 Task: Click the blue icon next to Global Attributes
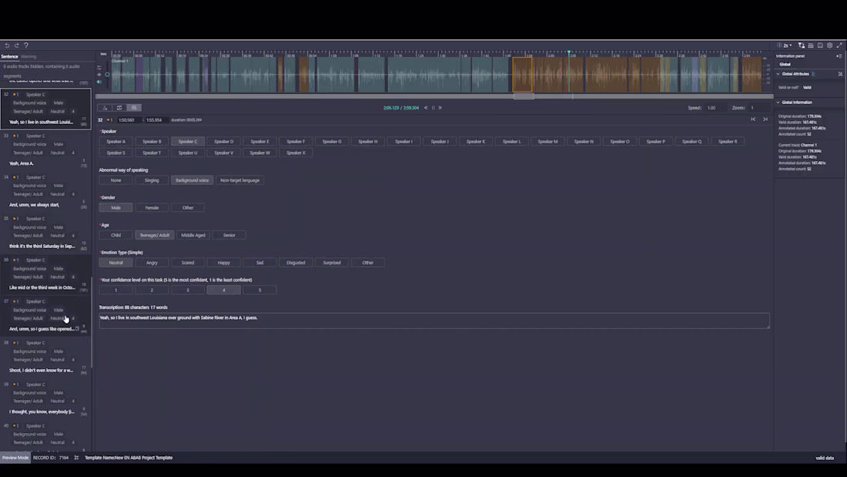(814, 73)
